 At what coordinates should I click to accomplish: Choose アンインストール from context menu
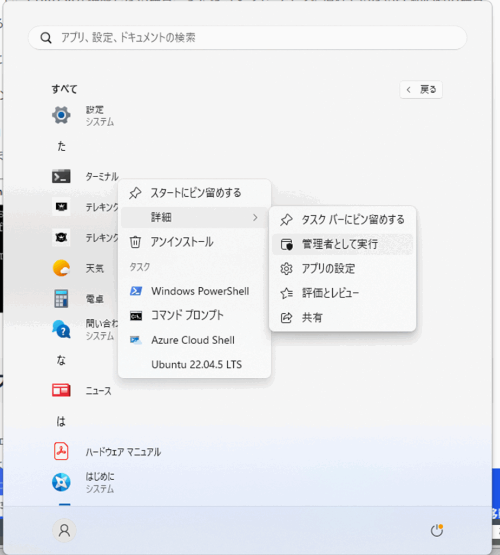click(182, 242)
